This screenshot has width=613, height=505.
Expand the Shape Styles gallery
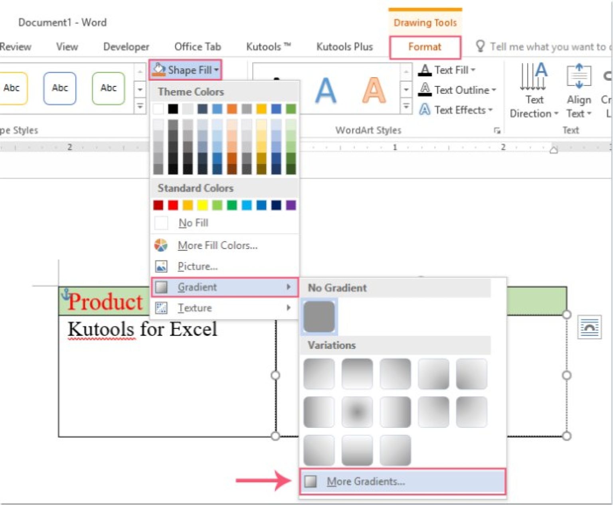140,107
